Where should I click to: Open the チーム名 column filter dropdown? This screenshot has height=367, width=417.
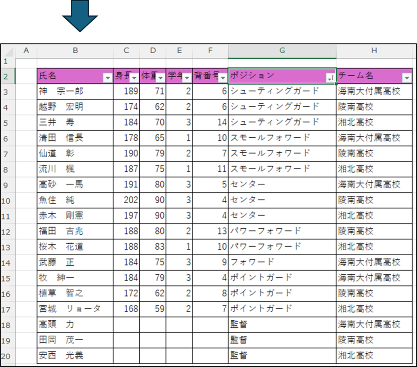pos(407,78)
